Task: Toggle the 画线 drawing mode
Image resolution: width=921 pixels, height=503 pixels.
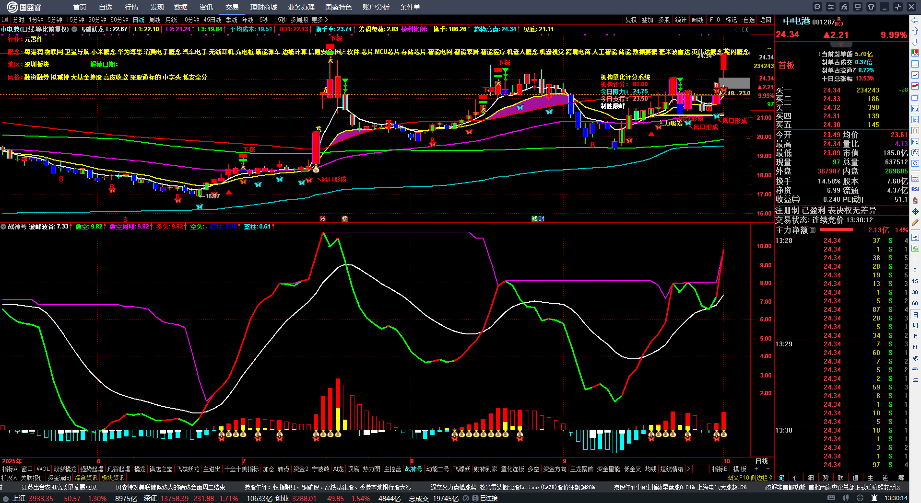Action: [698, 20]
